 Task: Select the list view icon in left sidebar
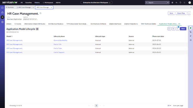click(x=2, y=17)
